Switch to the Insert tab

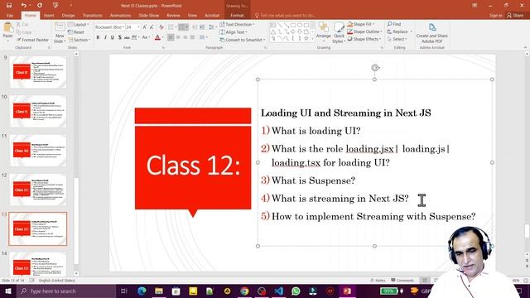point(49,16)
